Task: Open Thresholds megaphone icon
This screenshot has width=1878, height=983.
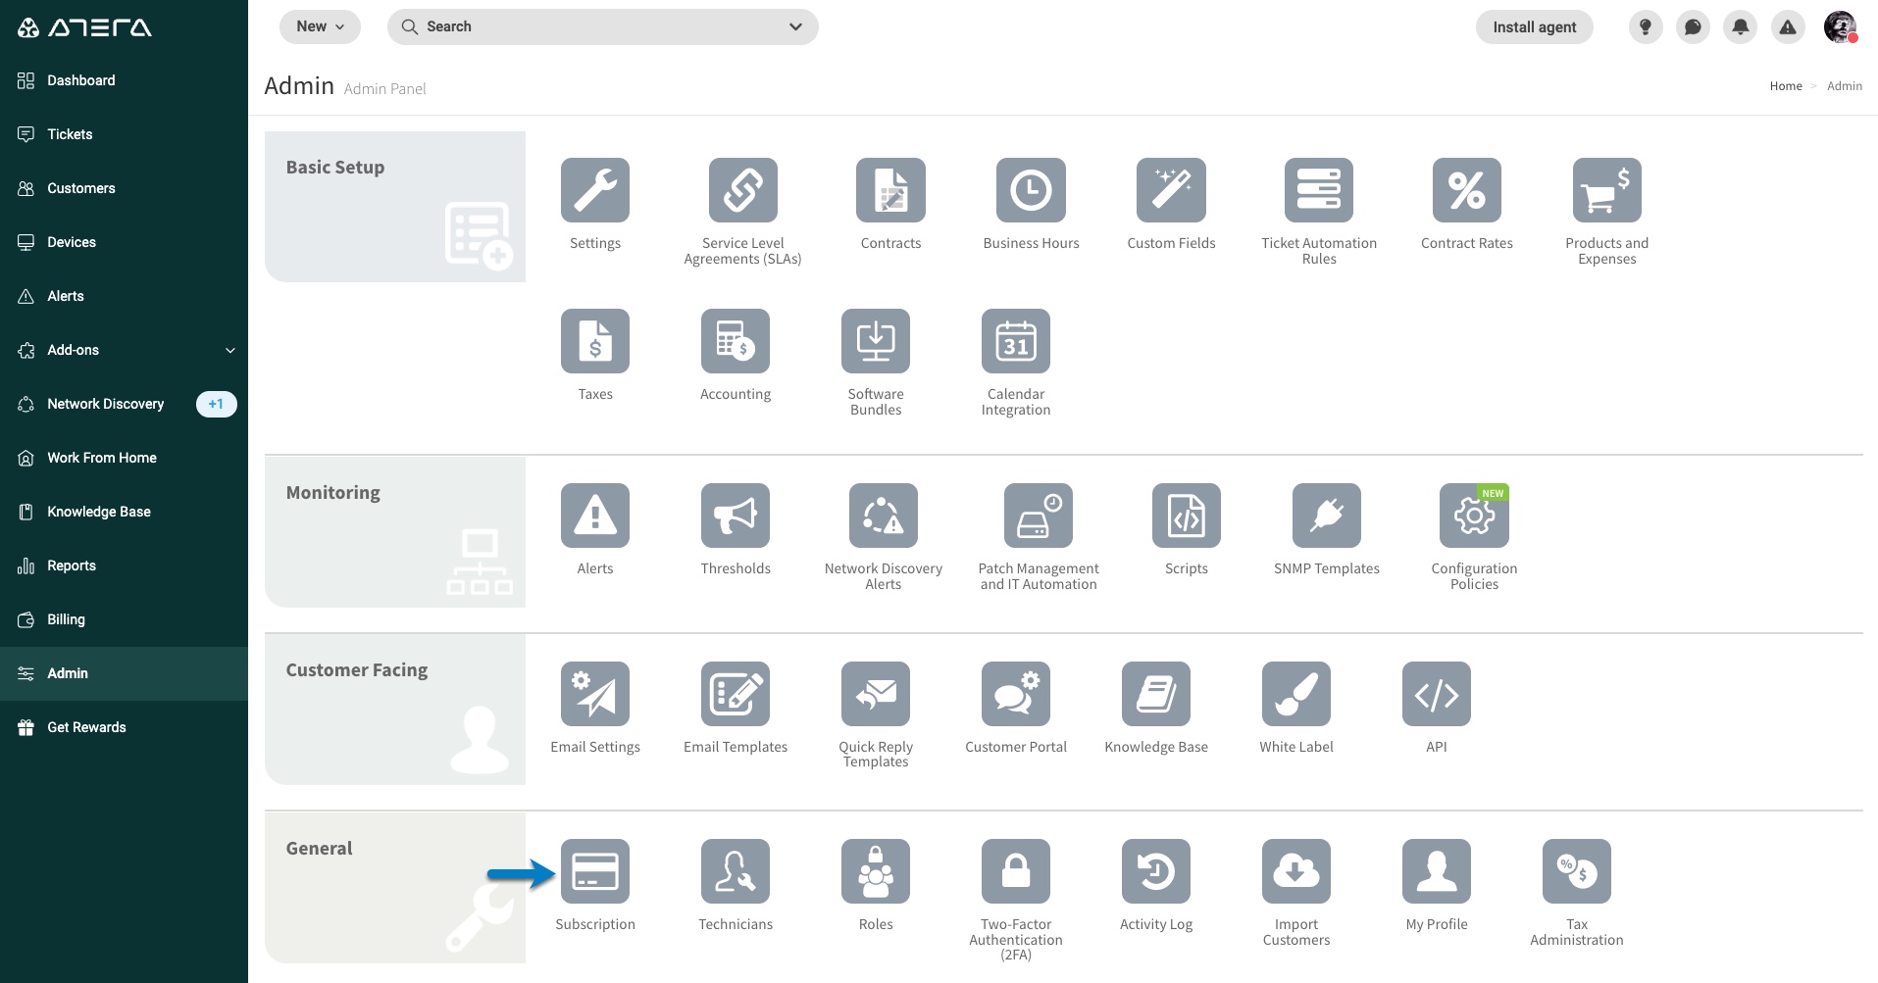Action: pyautogui.click(x=736, y=516)
